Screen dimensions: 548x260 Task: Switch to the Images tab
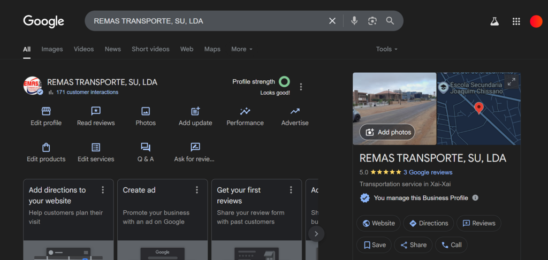coord(52,49)
